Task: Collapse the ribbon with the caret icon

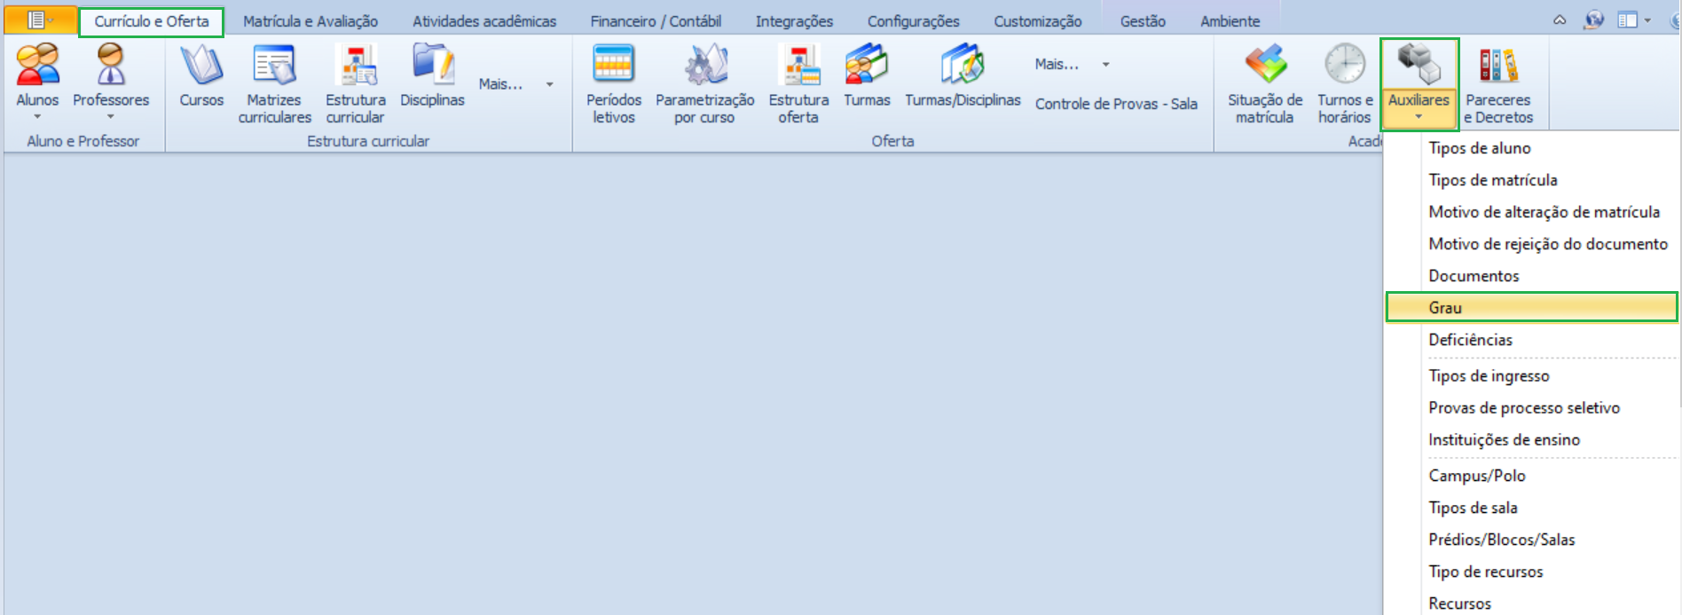Action: pyautogui.click(x=1560, y=20)
